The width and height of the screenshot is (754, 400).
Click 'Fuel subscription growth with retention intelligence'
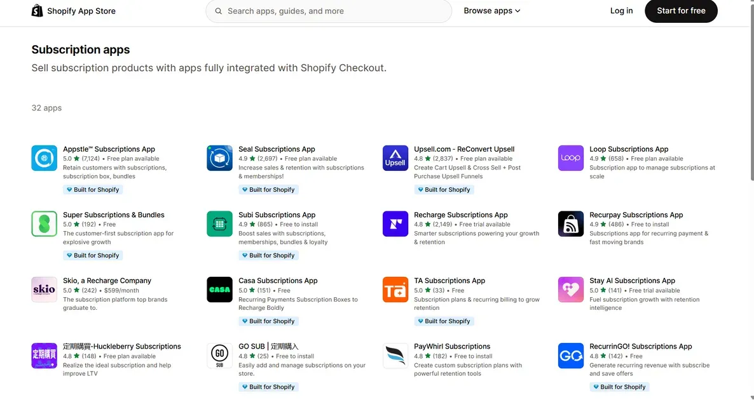pos(645,303)
